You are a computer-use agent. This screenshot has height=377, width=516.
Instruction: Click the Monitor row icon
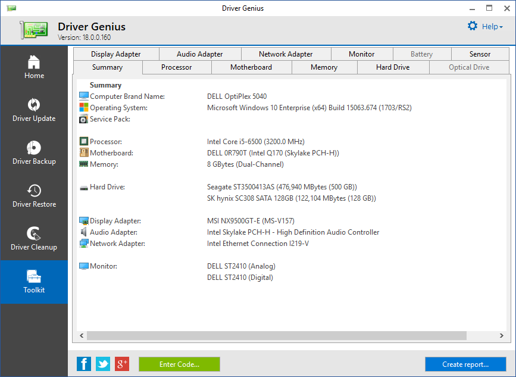[x=84, y=266]
